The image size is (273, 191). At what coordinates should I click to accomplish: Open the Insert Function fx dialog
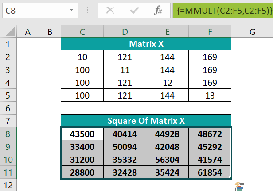[158, 10]
